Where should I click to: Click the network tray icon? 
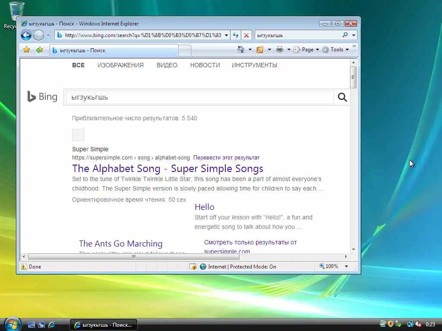410,324
